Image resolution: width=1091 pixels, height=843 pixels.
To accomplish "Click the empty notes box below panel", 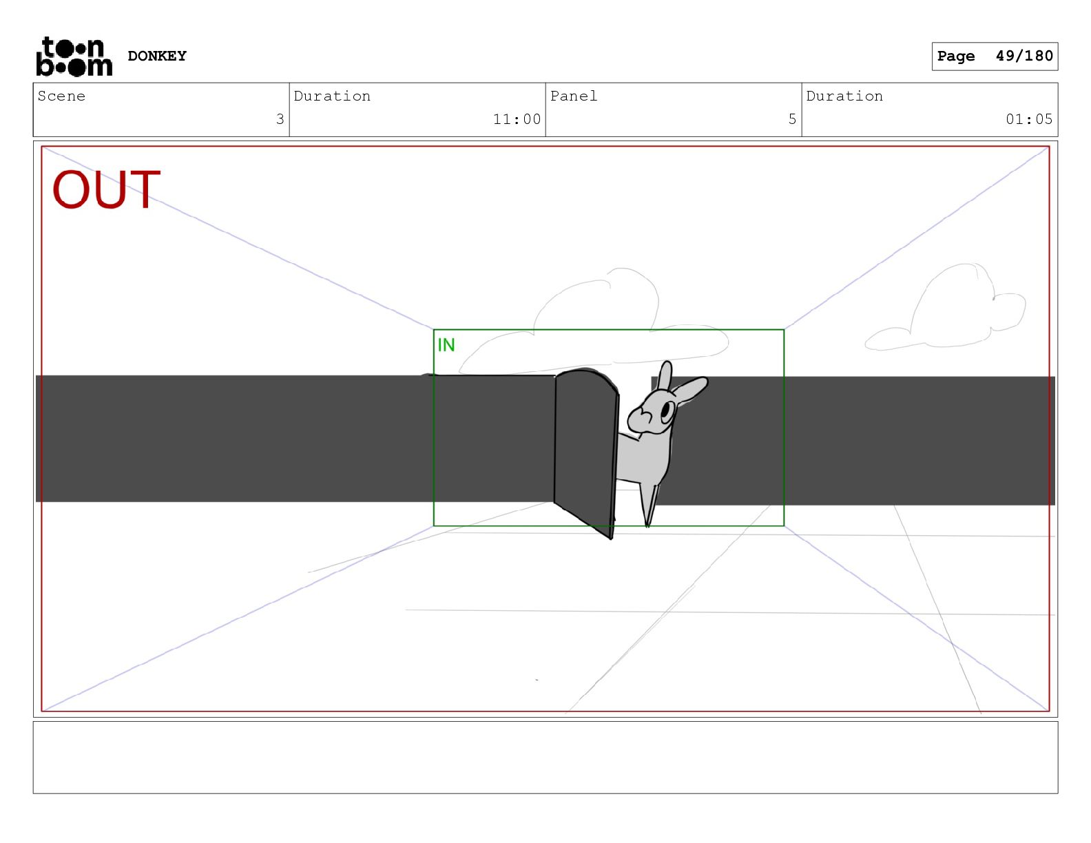I will 545,757.
